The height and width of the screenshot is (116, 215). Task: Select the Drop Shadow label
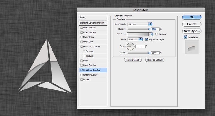click(x=89, y=28)
